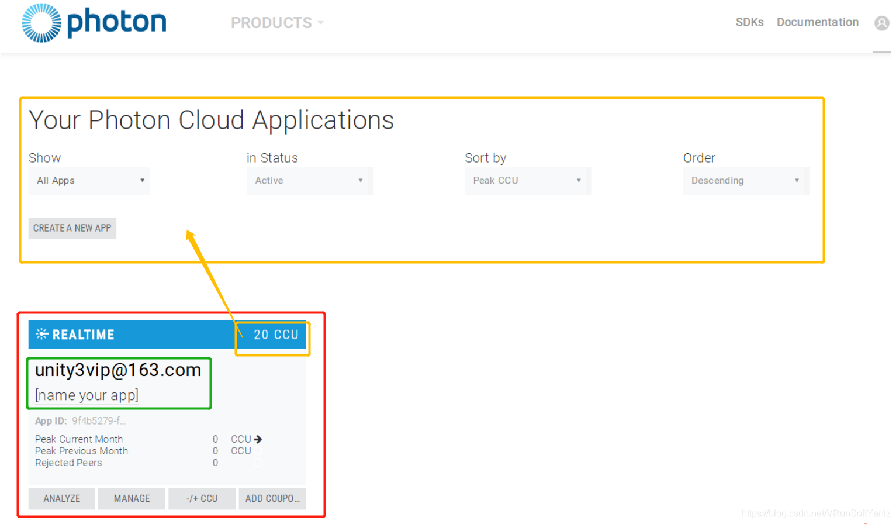Expand the Order Descending dropdown
Image resolution: width=896 pixels, height=524 pixels.
746,181
